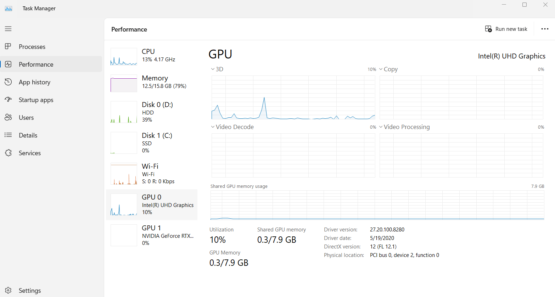Collapse the Copy engine graph
The height and width of the screenshot is (297, 555).
[381, 69]
